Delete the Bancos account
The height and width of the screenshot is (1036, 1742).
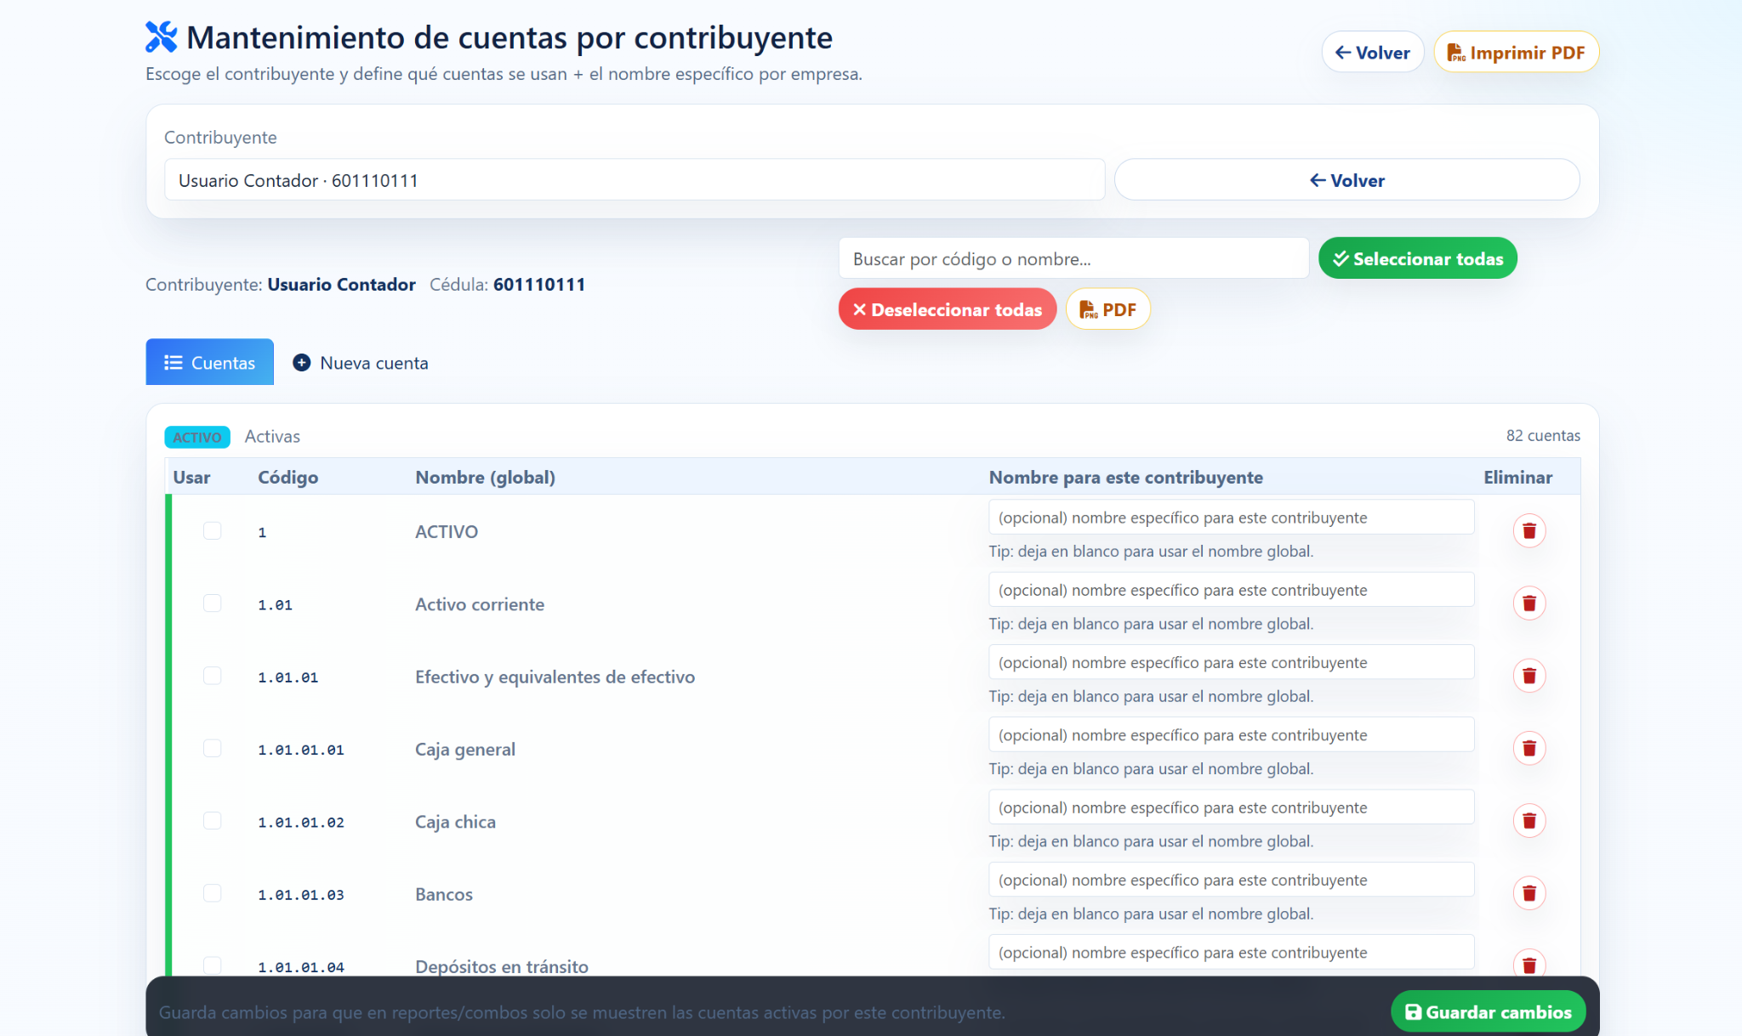point(1529,893)
